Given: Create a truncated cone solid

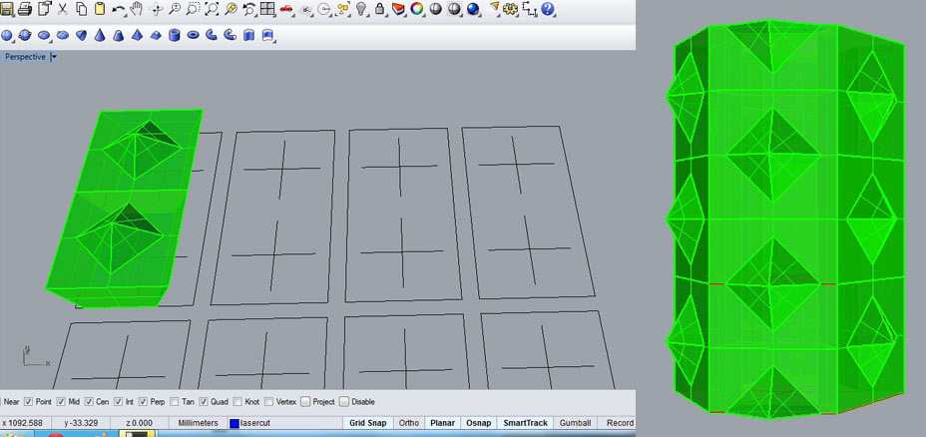Looking at the screenshot, I should [119, 36].
